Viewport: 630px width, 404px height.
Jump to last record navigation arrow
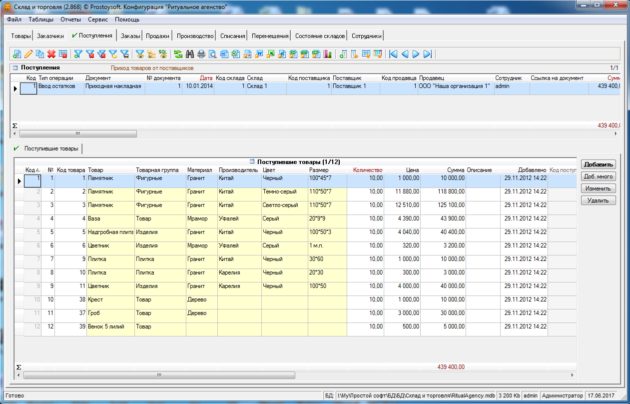click(x=427, y=54)
